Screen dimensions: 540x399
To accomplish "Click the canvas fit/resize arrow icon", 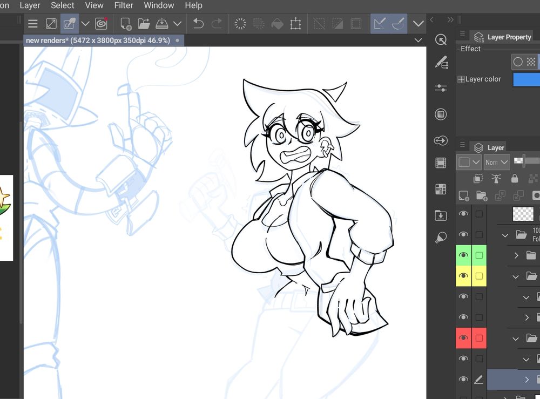I will pyautogui.click(x=51, y=24).
